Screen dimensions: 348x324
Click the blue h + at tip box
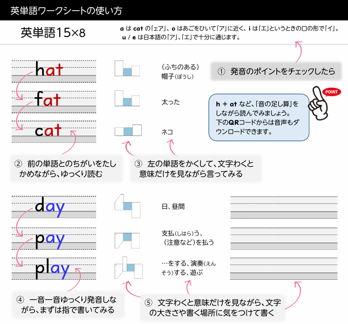click(x=259, y=118)
